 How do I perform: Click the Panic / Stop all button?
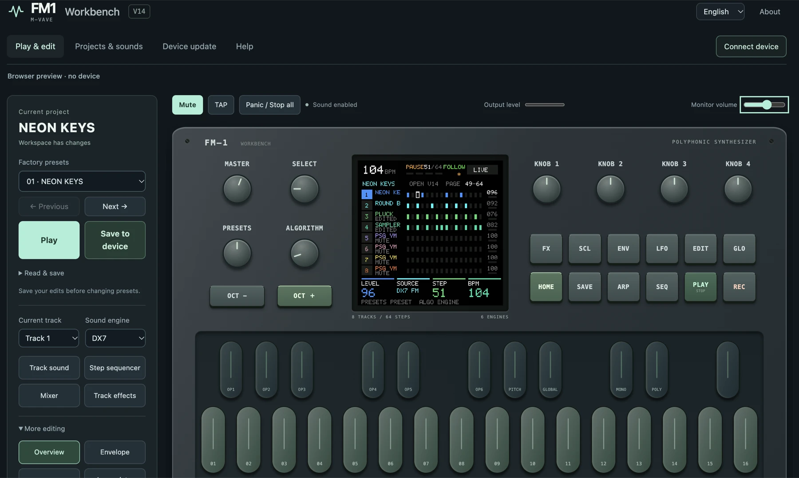(270, 105)
